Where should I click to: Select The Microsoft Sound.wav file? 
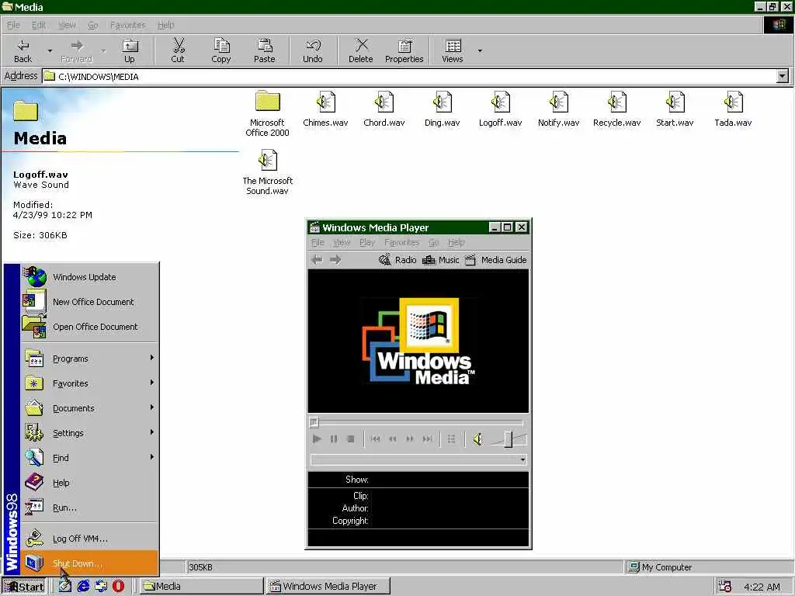click(268, 172)
